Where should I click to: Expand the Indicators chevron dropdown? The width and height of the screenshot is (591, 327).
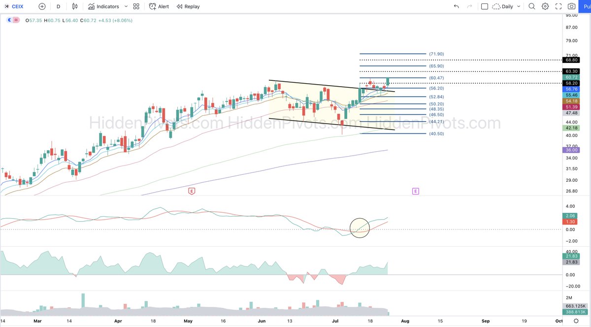click(x=126, y=6)
